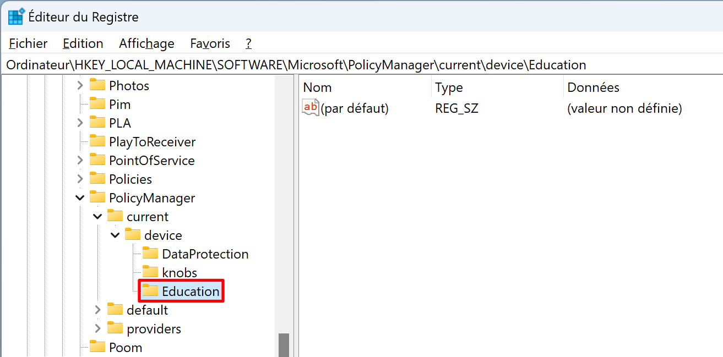The image size is (723, 357).
Task: Click the Registry Editor title bar icon
Action: coord(16,17)
